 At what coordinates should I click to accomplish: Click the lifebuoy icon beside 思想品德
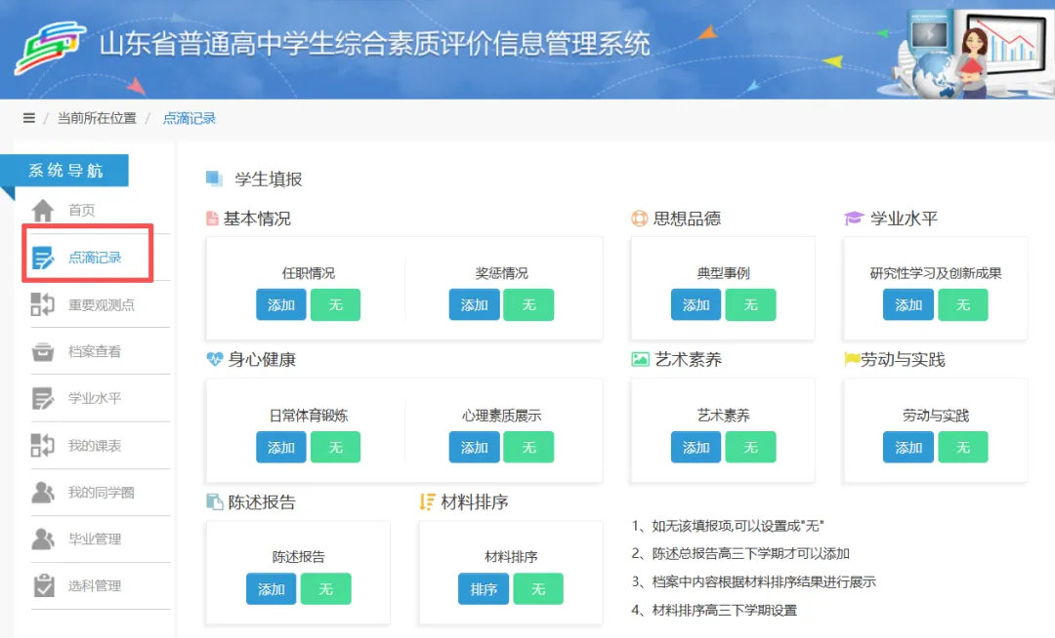pos(639,219)
